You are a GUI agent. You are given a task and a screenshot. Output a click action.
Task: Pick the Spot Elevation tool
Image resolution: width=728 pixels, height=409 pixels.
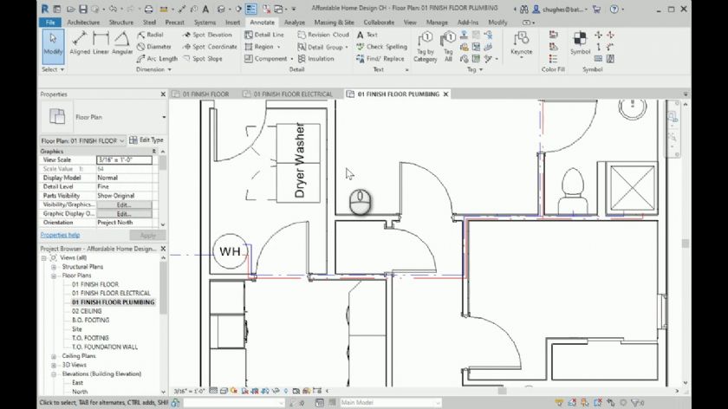point(206,35)
